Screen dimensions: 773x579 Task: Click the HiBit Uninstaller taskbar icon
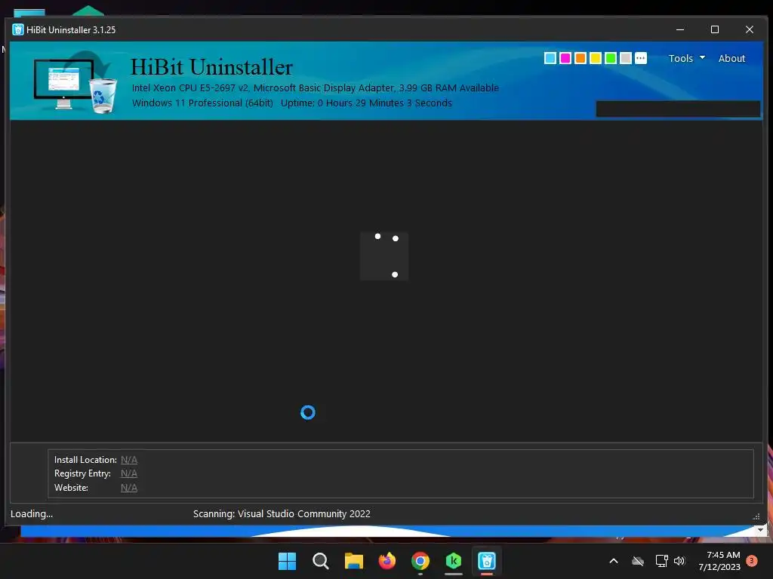click(487, 561)
